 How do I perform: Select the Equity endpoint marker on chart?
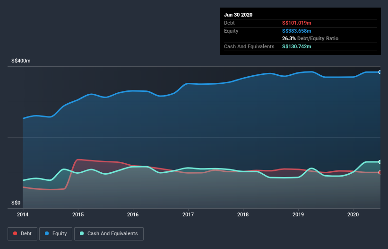click(380, 72)
